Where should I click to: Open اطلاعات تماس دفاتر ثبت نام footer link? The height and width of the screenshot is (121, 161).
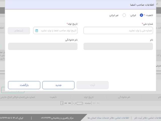click(x=148, y=118)
